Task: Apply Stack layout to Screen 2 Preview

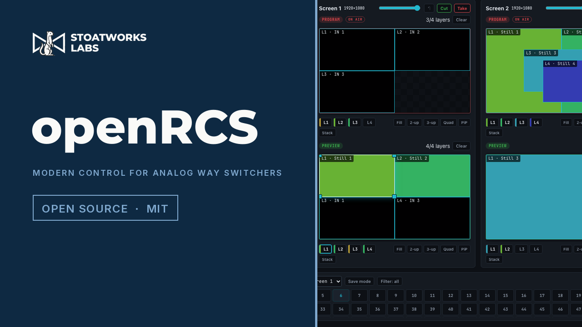Action: (x=494, y=260)
